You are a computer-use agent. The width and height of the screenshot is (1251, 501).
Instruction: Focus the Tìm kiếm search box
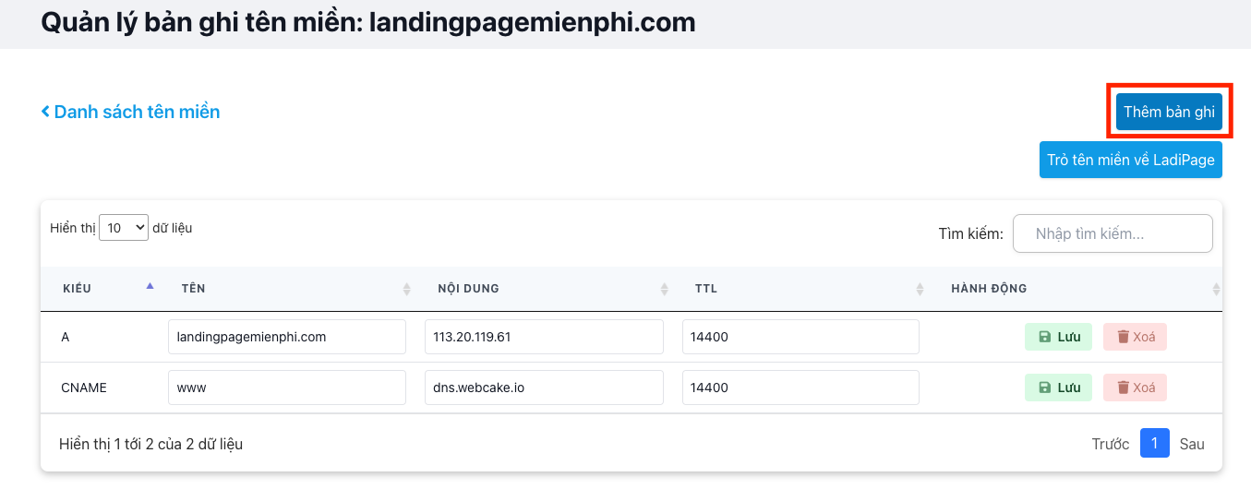coord(1113,233)
